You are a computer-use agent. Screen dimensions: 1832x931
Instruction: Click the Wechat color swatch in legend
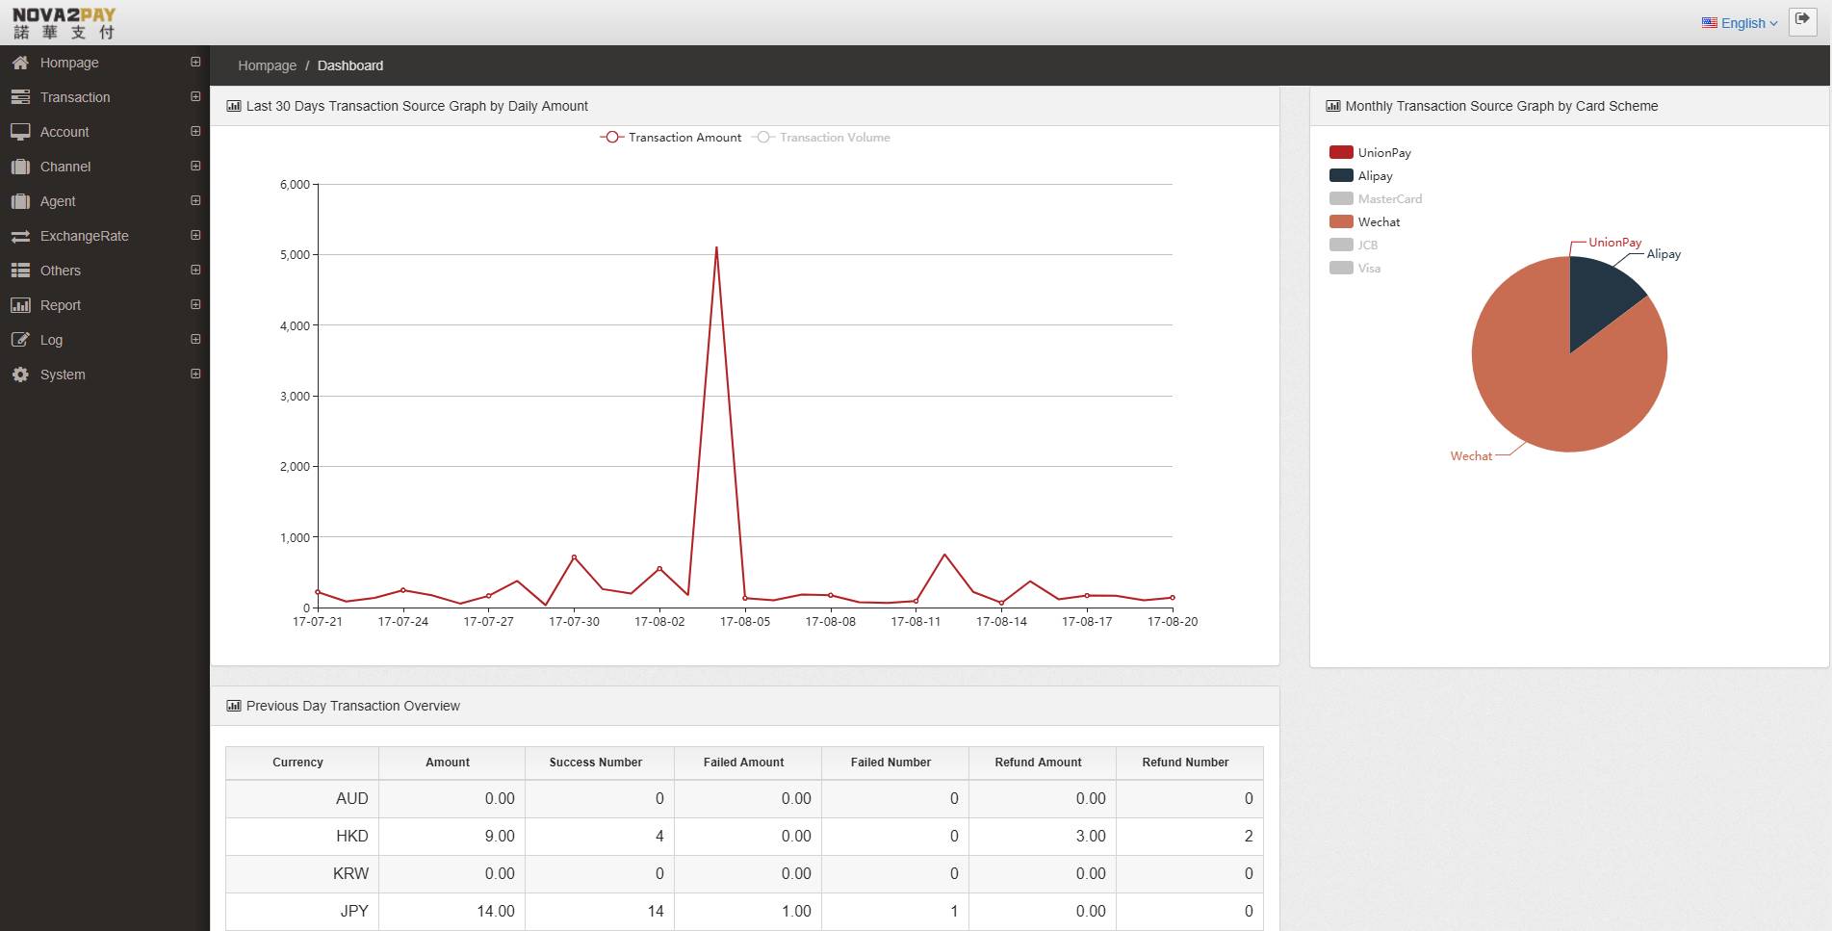click(x=1341, y=222)
